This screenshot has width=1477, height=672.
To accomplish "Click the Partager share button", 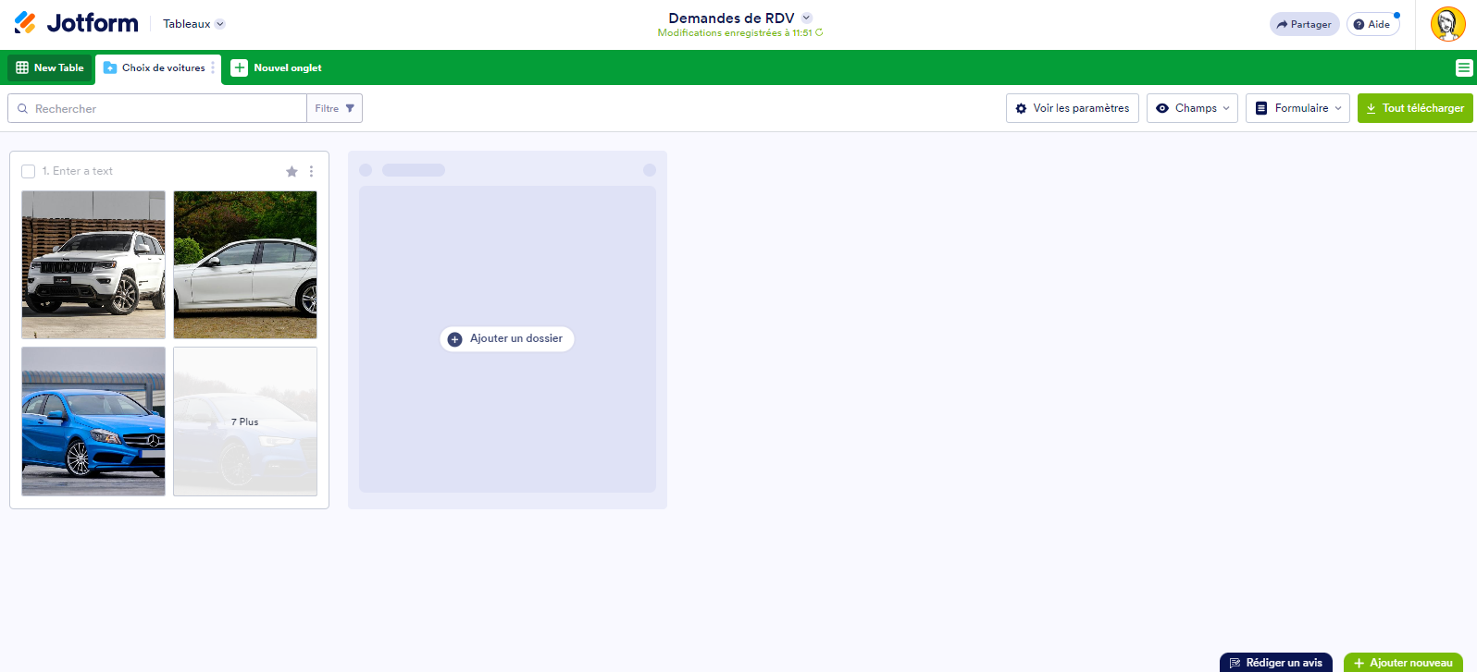I will point(1304,24).
